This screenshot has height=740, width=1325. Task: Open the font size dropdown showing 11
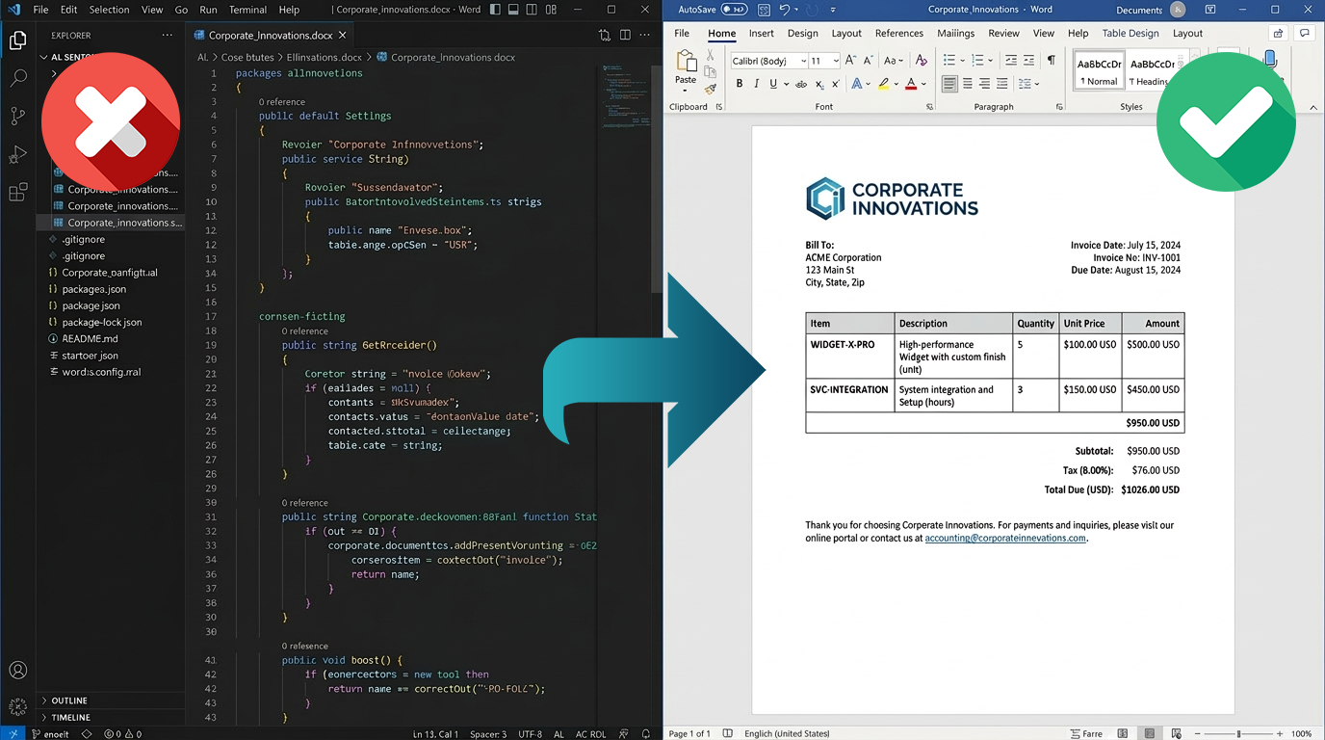pos(836,61)
